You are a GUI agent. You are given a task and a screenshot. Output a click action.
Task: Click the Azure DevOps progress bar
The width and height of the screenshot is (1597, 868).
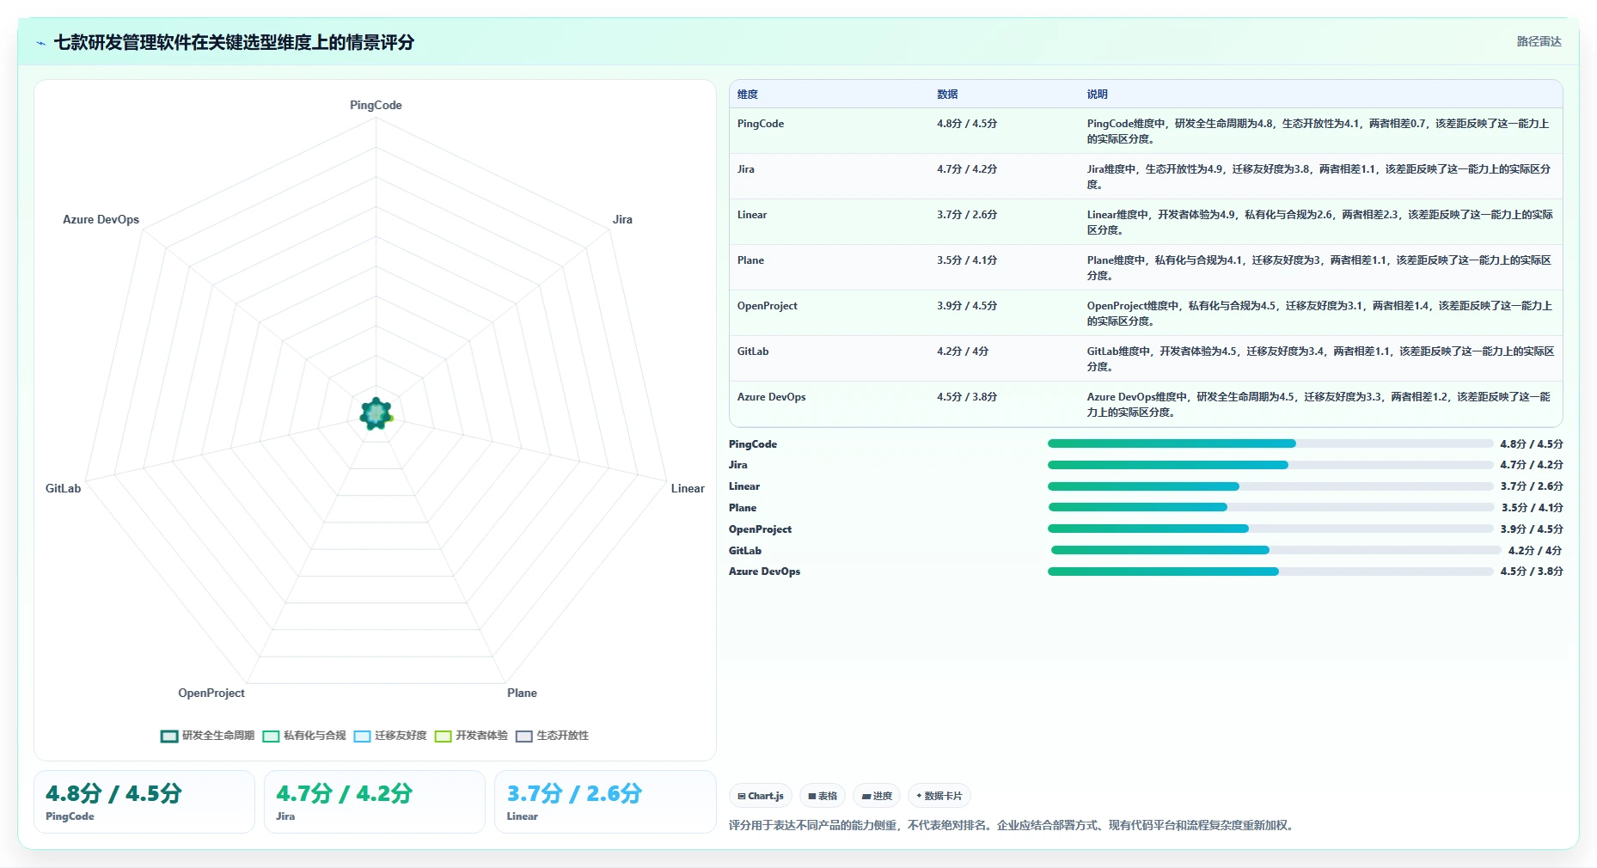pyautogui.click(x=1270, y=572)
